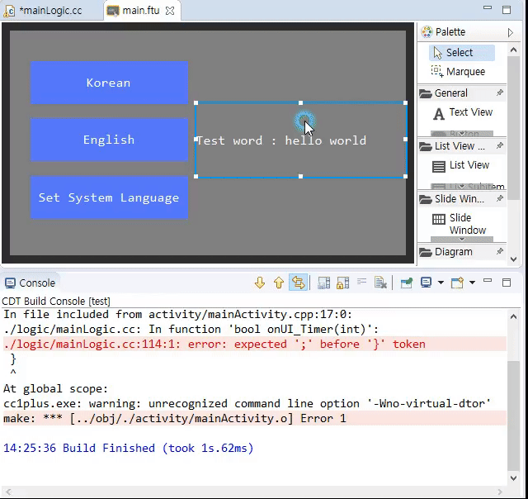Screen dimensions: 528x499
Task: Open display selected console dropdown arrow
Action: 441,283
